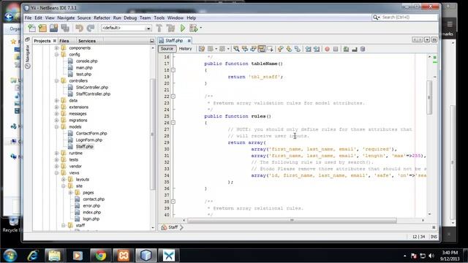Select the Staff.php editor tab
Viewport: 468px width, 263px height.
click(x=174, y=41)
